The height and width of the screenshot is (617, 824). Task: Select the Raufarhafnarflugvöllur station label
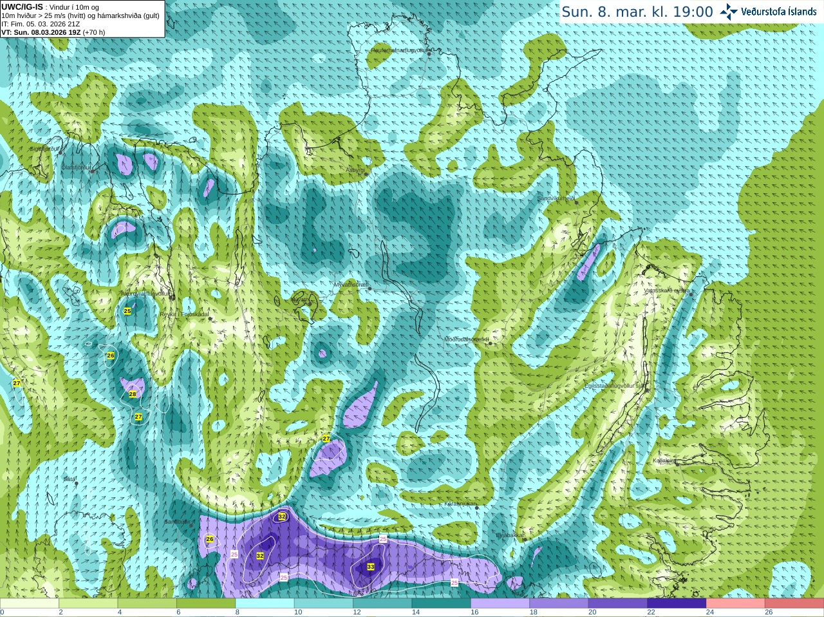pos(399,50)
